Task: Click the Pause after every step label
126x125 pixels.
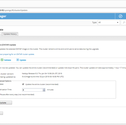Action: point(17,94)
